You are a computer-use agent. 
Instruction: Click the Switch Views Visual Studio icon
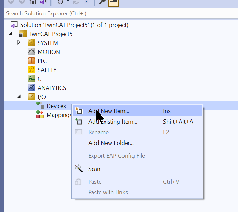tap(44, 2)
